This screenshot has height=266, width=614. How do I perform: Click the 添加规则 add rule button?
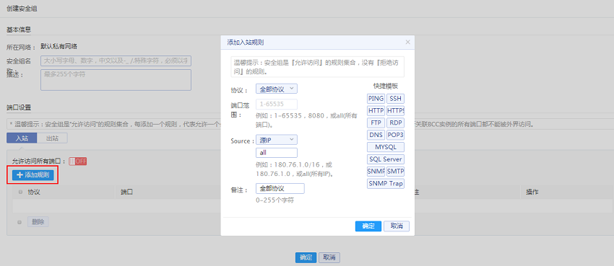33,175
